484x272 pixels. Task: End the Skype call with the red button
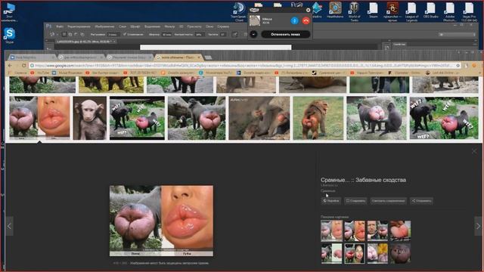306,20
